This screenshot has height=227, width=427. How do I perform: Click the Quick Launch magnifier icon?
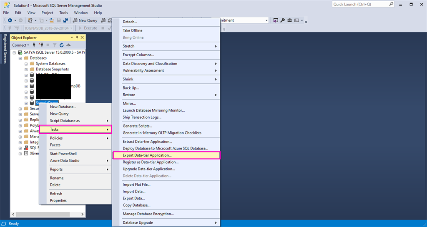click(391, 4)
